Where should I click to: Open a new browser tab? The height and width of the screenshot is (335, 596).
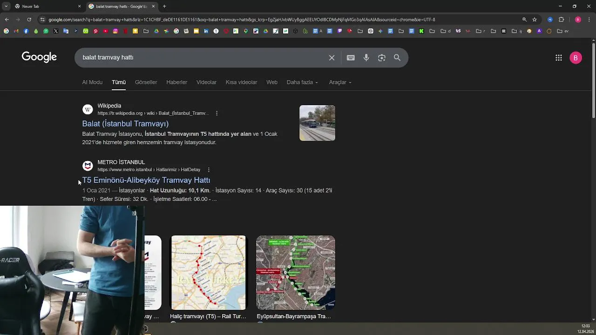[164, 7]
